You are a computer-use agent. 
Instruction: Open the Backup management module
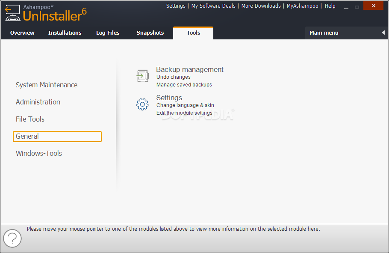(x=190, y=70)
